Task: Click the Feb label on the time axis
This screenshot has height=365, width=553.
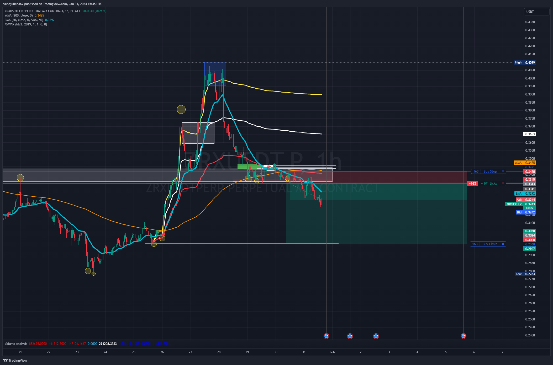Action: [332, 352]
